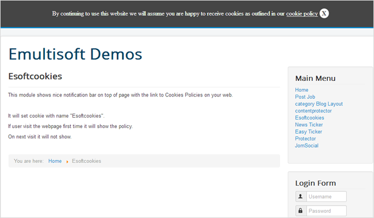374x218 pixels.
Task: Click the sentence starting 'If user visit the webpage'
Action: [70, 126]
